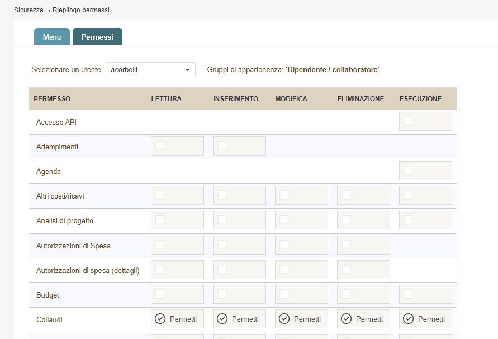Enable Esecuzione checkbox for Accesso API
The height and width of the screenshot is (339, 498).
pyautogui.click(x=409, y=121)
